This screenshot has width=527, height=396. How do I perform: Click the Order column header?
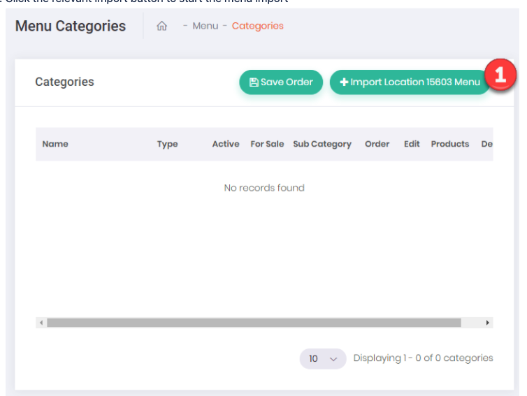(x=377, y=144)
